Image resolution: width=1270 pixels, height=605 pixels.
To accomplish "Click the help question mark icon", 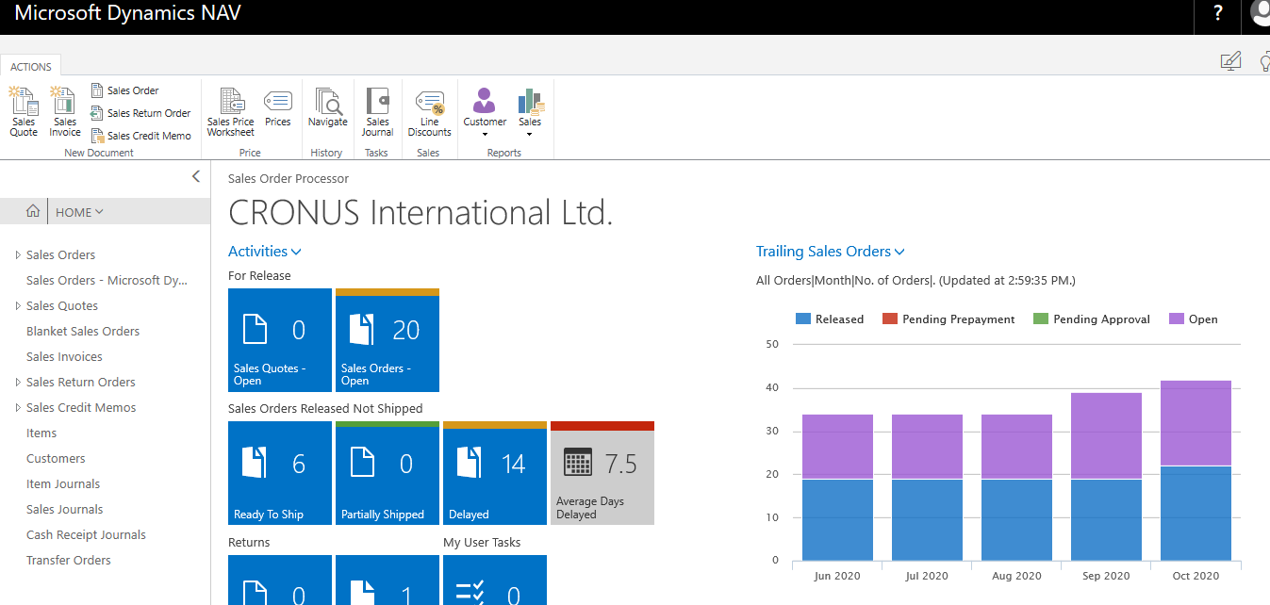I will (1218, 13).
